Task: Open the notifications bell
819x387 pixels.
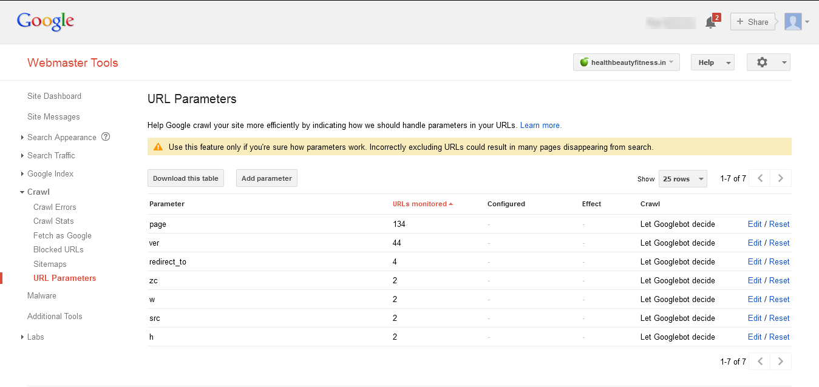Action: click(710, 22)
